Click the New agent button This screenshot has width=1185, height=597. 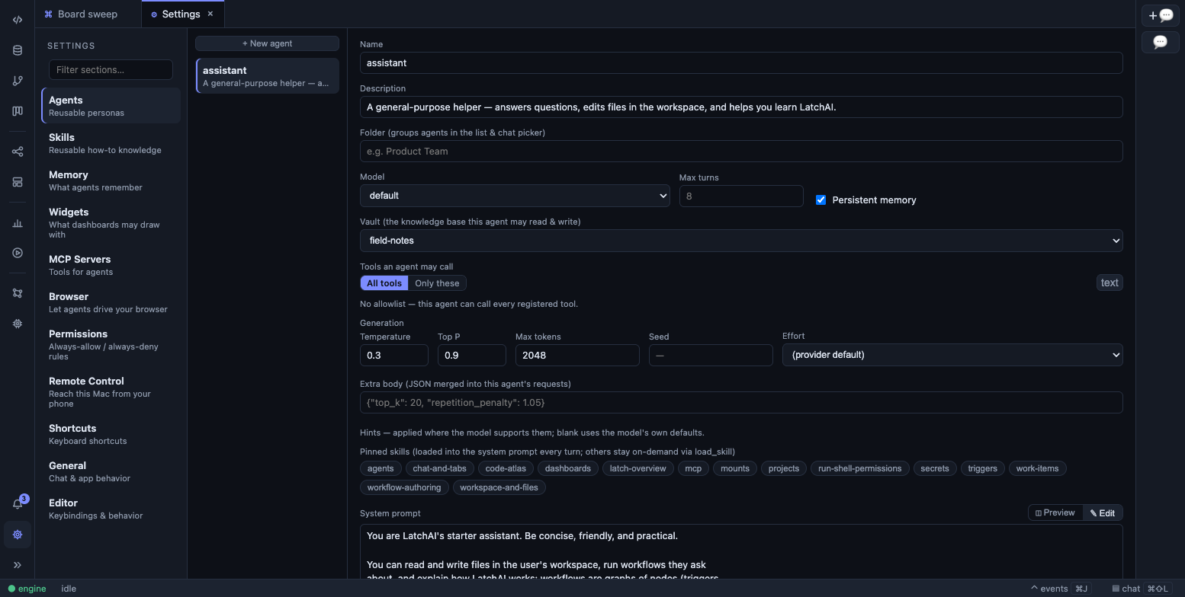[267, 43]
